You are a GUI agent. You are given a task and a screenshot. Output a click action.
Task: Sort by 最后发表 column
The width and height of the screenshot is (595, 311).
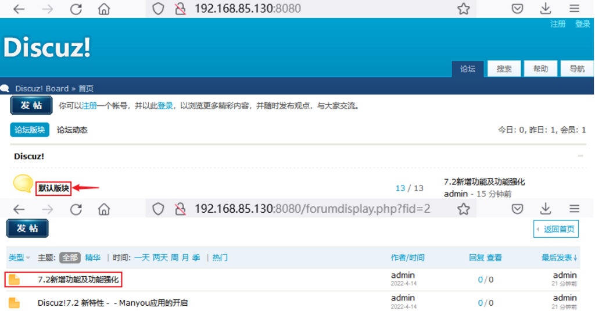[559, 258]
